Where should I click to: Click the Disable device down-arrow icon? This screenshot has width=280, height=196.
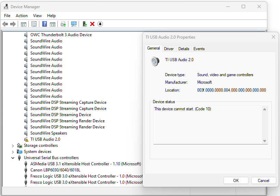click(100, 24)
